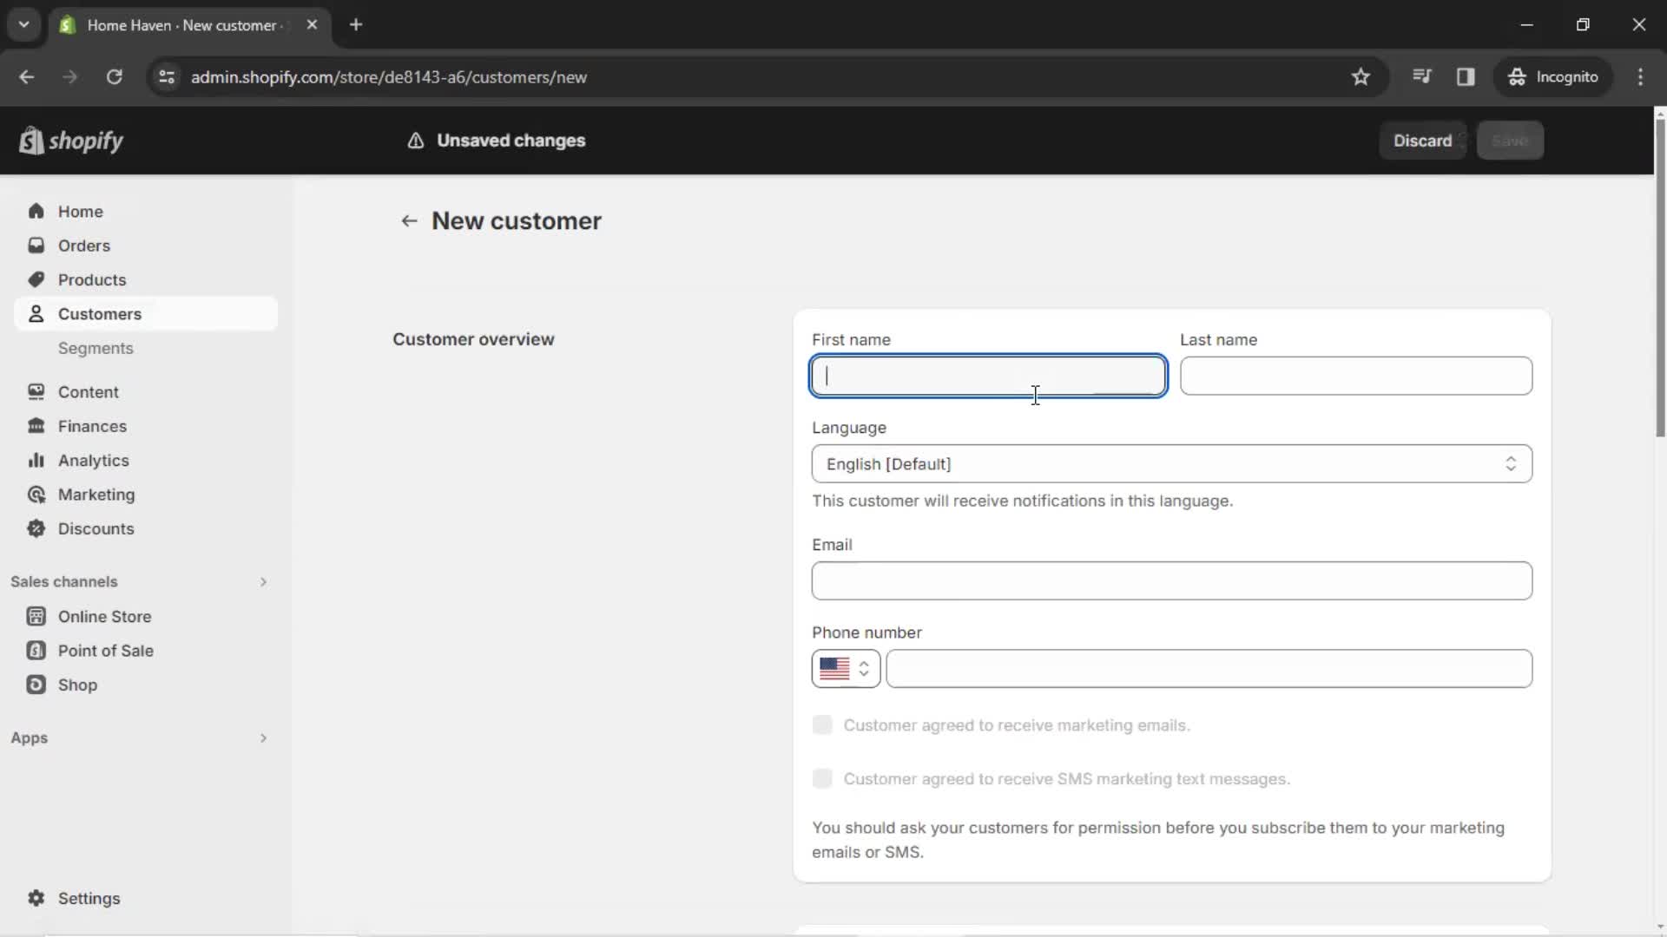Navigate to Marketing section
This screenshot has height=937, width=1667.
click(x=96, y=495)
